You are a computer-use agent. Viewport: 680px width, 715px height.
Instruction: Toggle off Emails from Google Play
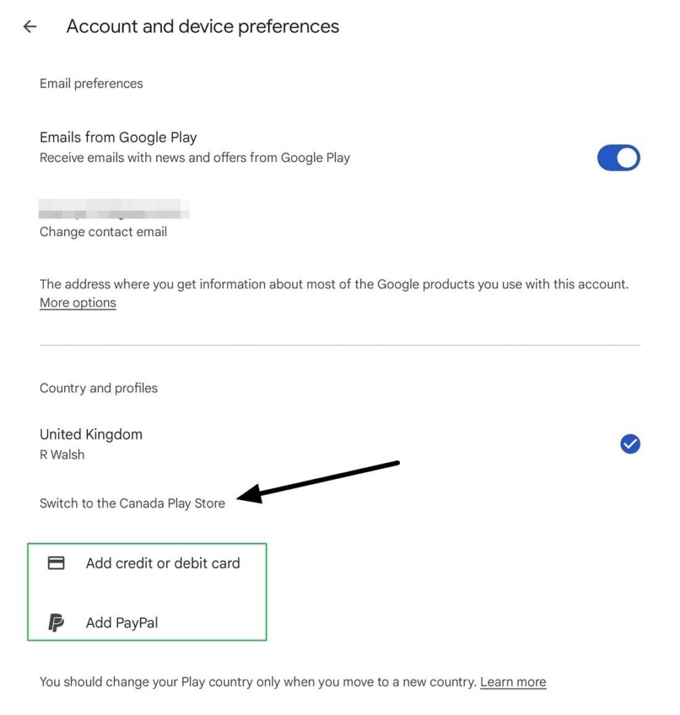[x=619, y=158]
